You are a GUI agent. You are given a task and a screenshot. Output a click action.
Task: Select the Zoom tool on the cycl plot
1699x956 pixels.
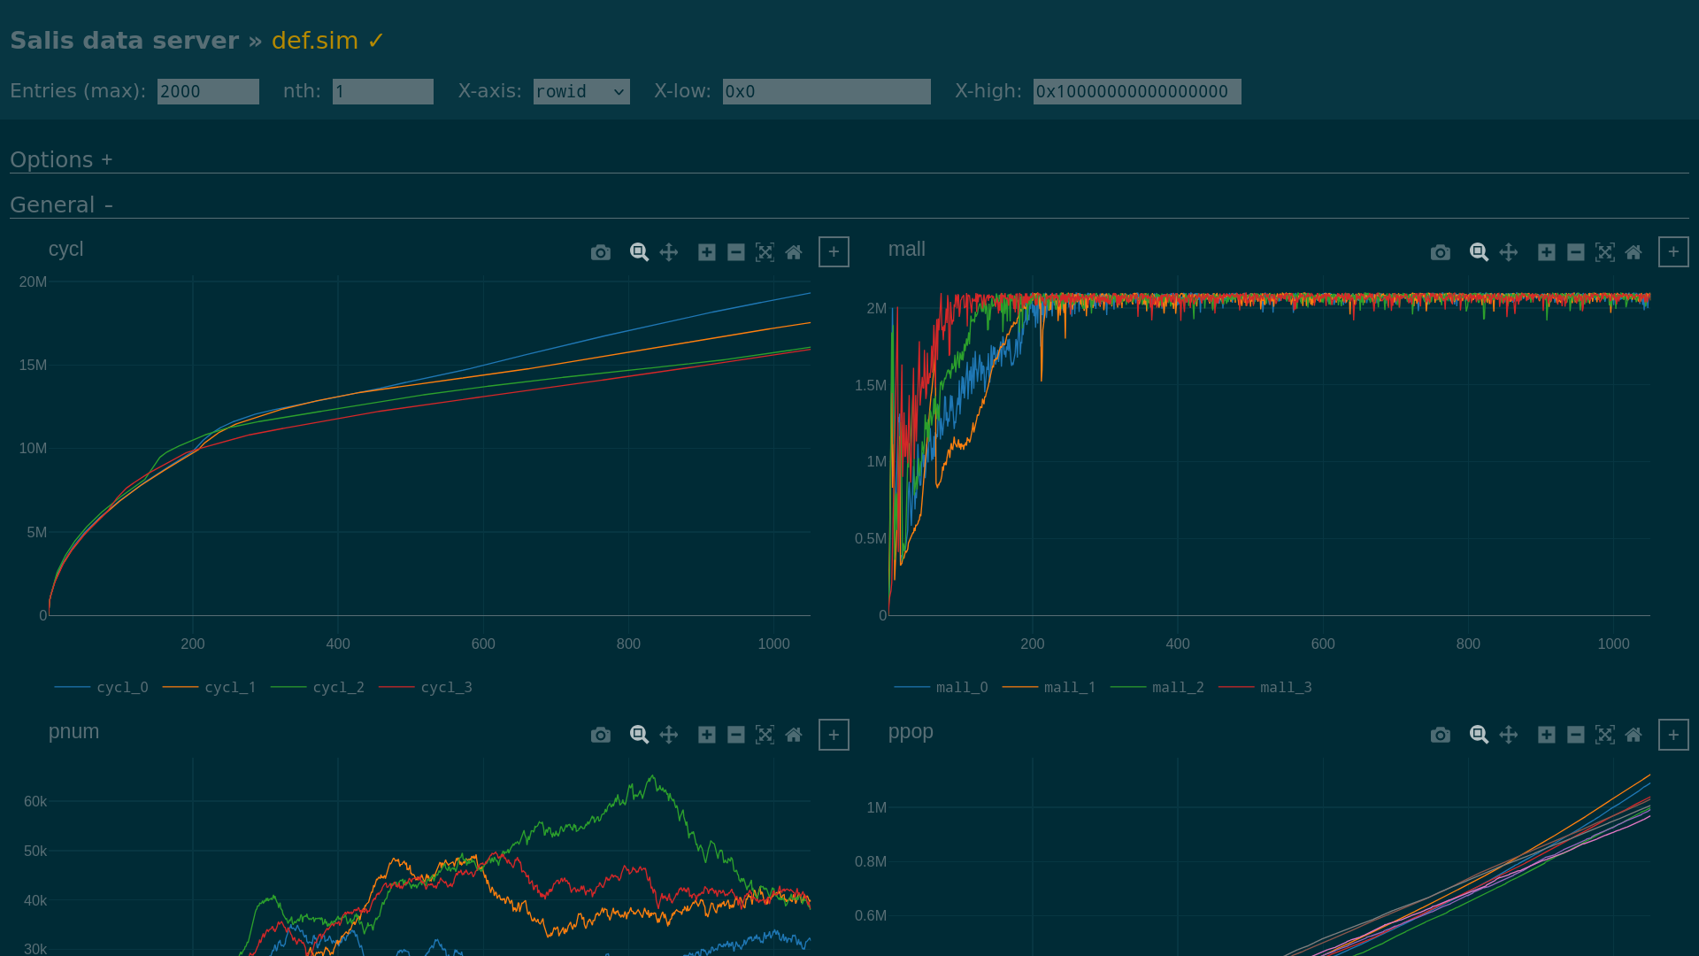tap(639, 252)
